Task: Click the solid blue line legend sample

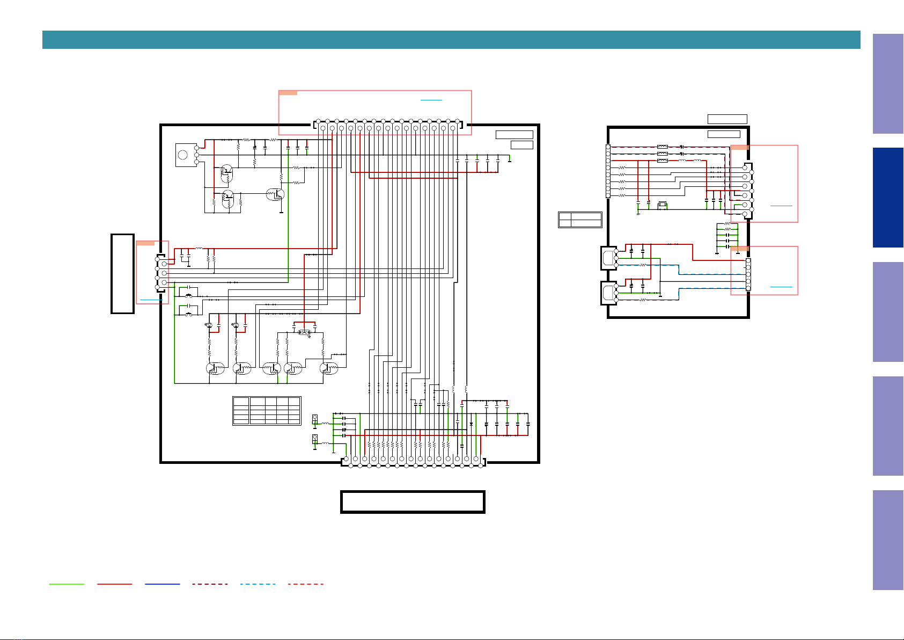Action: [x=163, y=584]
